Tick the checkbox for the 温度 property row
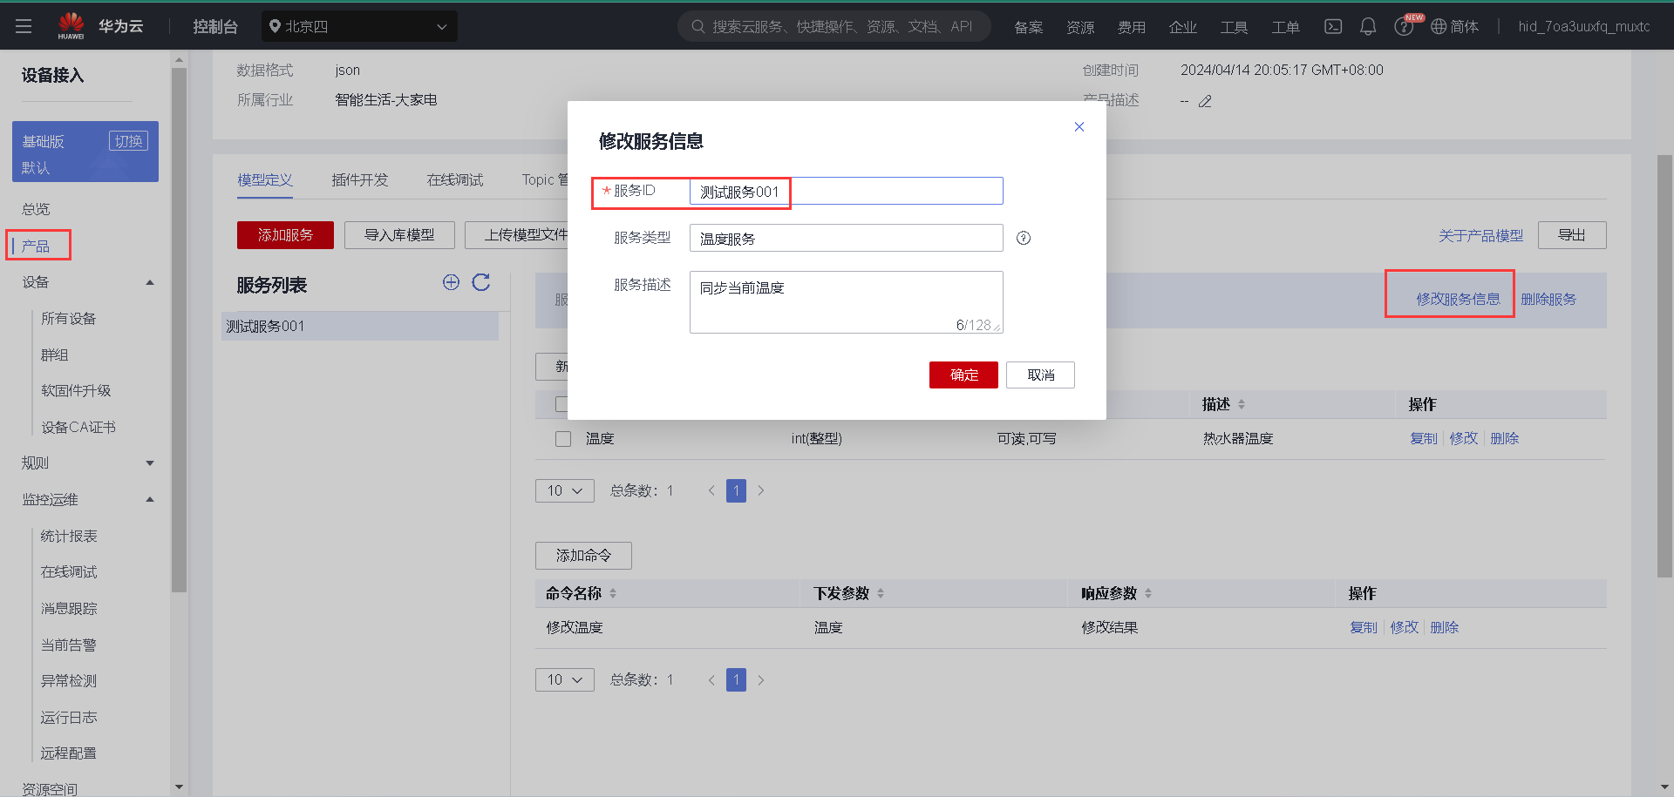 (x=563, y=439)
